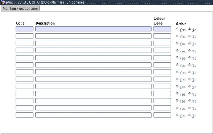Select Yes for Active in first row
Viewport: 213px width, 134px height.
tap(177, 29)
